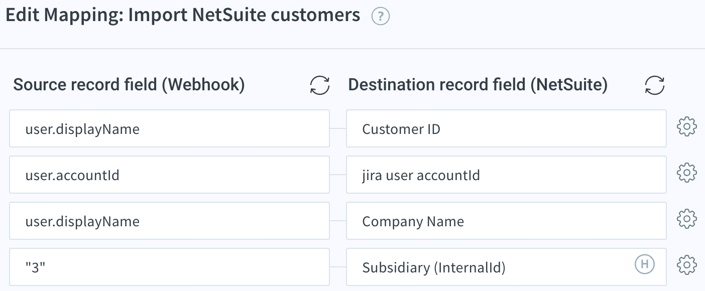Viewport: 705px width, 291px height.
Task: Open help icon next to Edit Mapping title
Action: (381, 17)
